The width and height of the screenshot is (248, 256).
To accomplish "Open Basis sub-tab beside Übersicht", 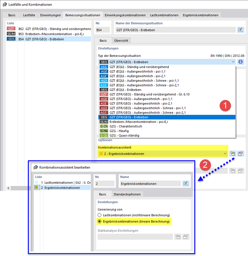I will [x=103, y=40].
